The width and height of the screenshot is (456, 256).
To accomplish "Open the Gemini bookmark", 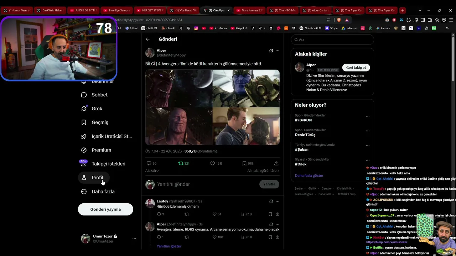I will (383, 28).
